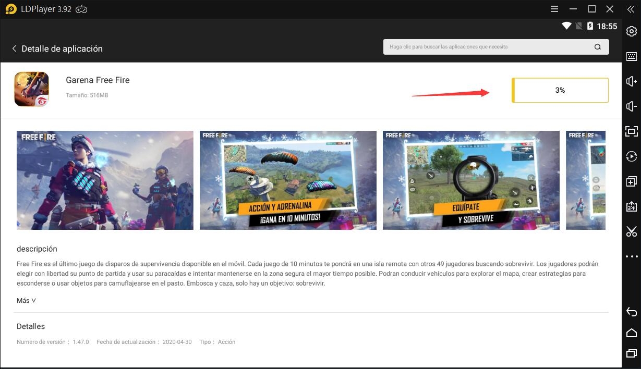
Task: Open the first Free Fire character screenshot
Action: (105, 180)
